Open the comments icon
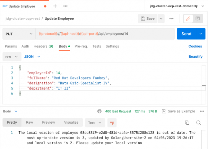The image size is (208, 149). [198, 18]
